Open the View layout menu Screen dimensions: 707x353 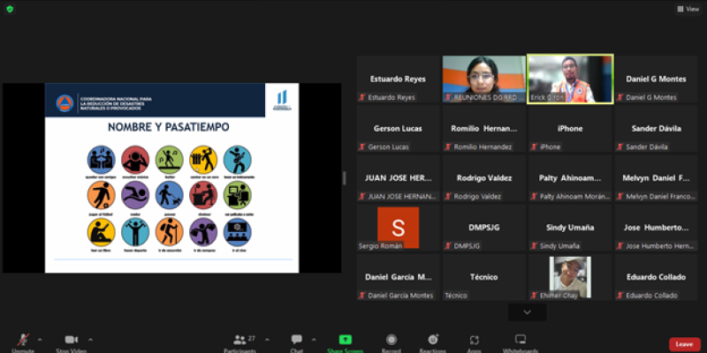click(x=687, y=8)
